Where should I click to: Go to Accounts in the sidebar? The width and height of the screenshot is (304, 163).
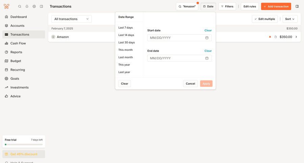coord(24,26)
